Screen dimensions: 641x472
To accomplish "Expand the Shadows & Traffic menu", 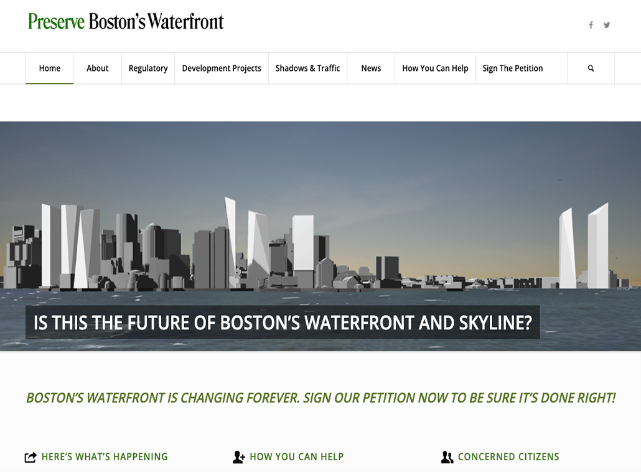I will (307, 68).
